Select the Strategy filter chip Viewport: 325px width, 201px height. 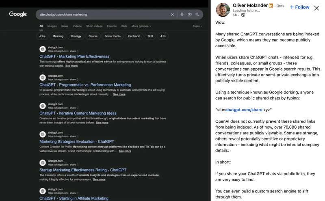(76, 36)
